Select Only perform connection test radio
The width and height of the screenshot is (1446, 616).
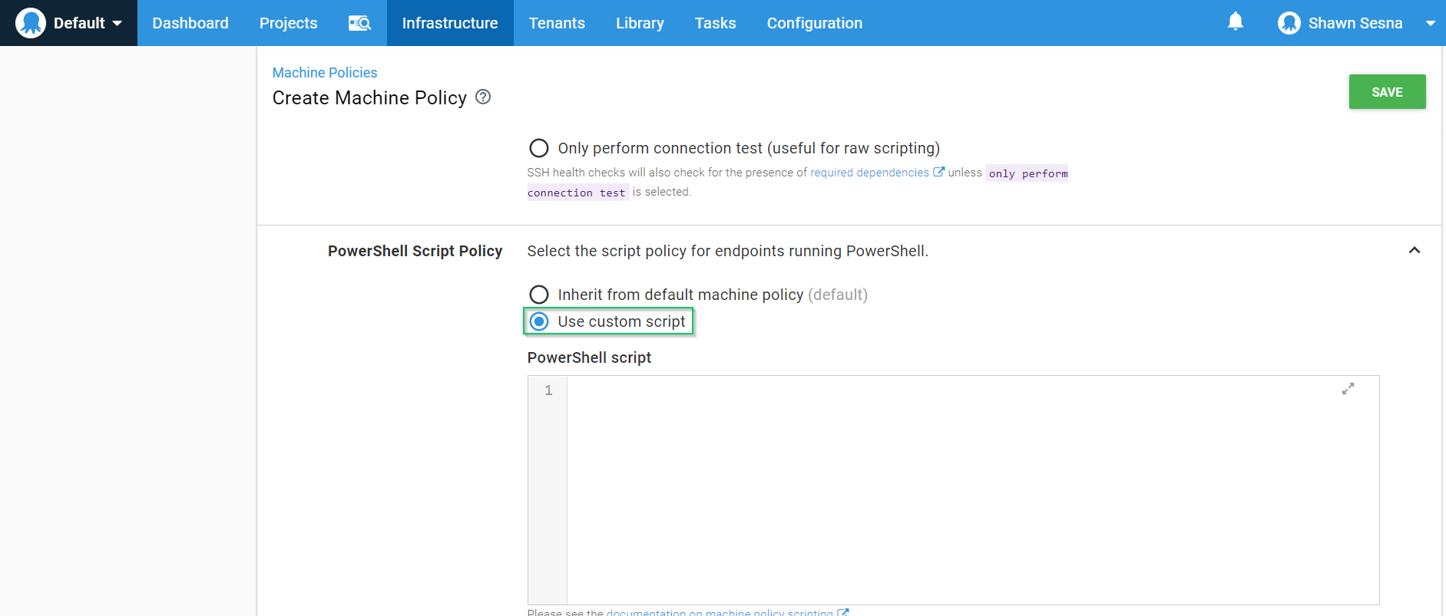click(x=539, y=148)
